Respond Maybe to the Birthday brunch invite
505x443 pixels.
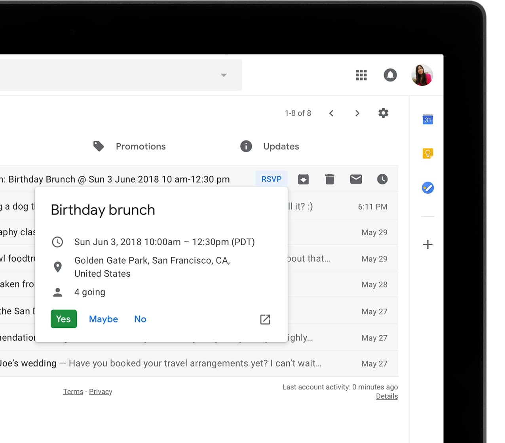(103, 319)
